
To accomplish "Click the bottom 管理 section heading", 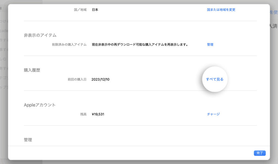I will tap(28, 140).
